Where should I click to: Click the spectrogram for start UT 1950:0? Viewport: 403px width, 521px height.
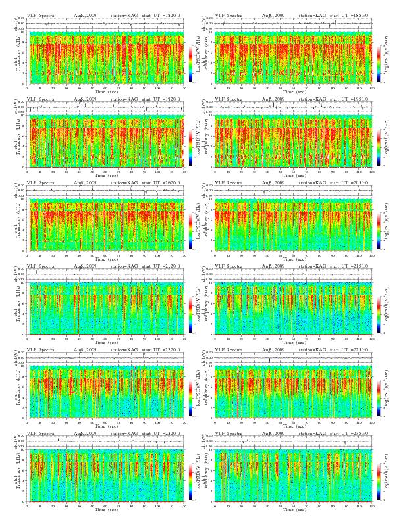293,141
